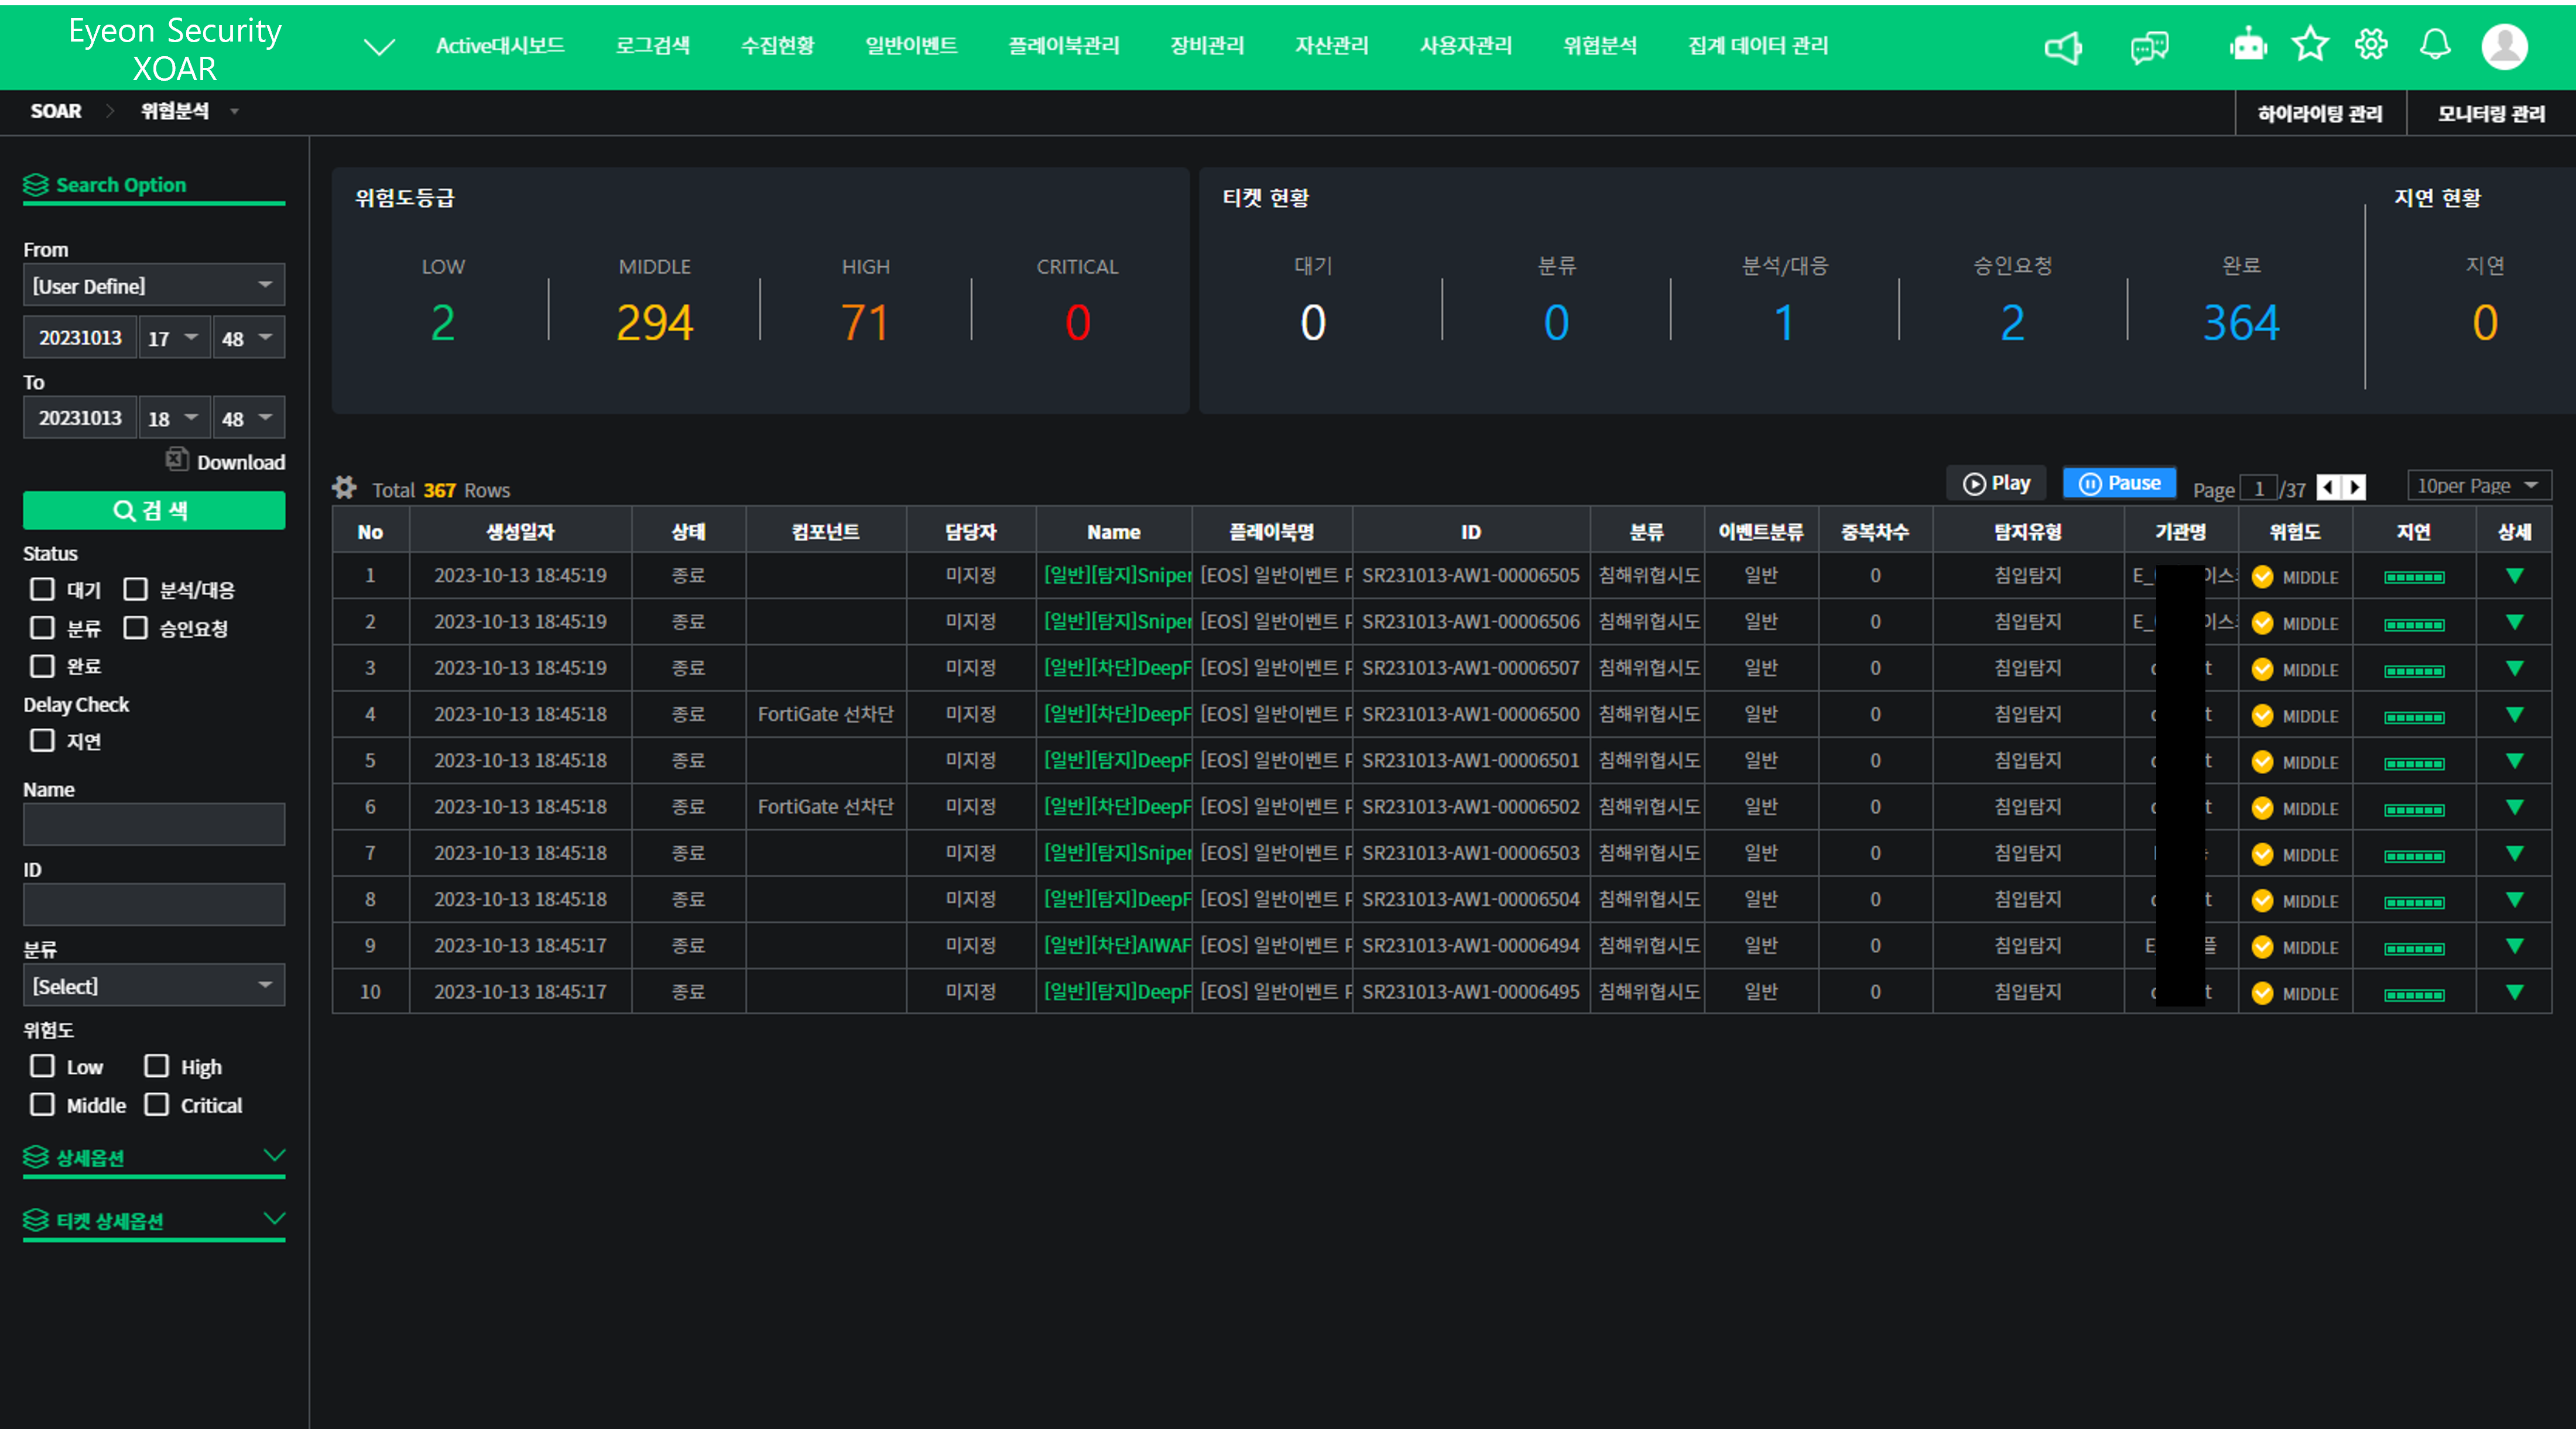2576x1429 pixels.
Task: Expand detail arrow for row 5
Action: (x=2514, y=761)
